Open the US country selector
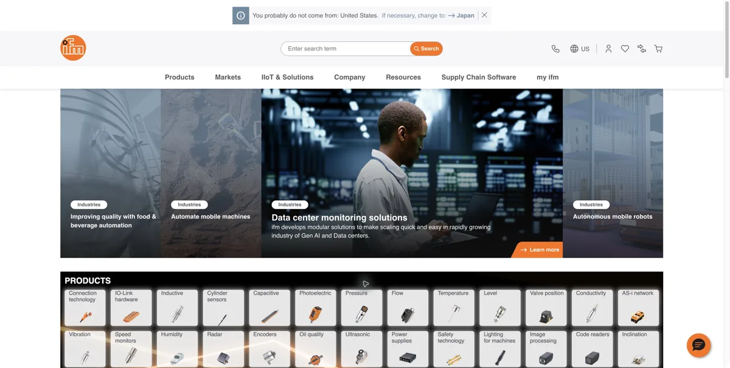 click(580, 49)
